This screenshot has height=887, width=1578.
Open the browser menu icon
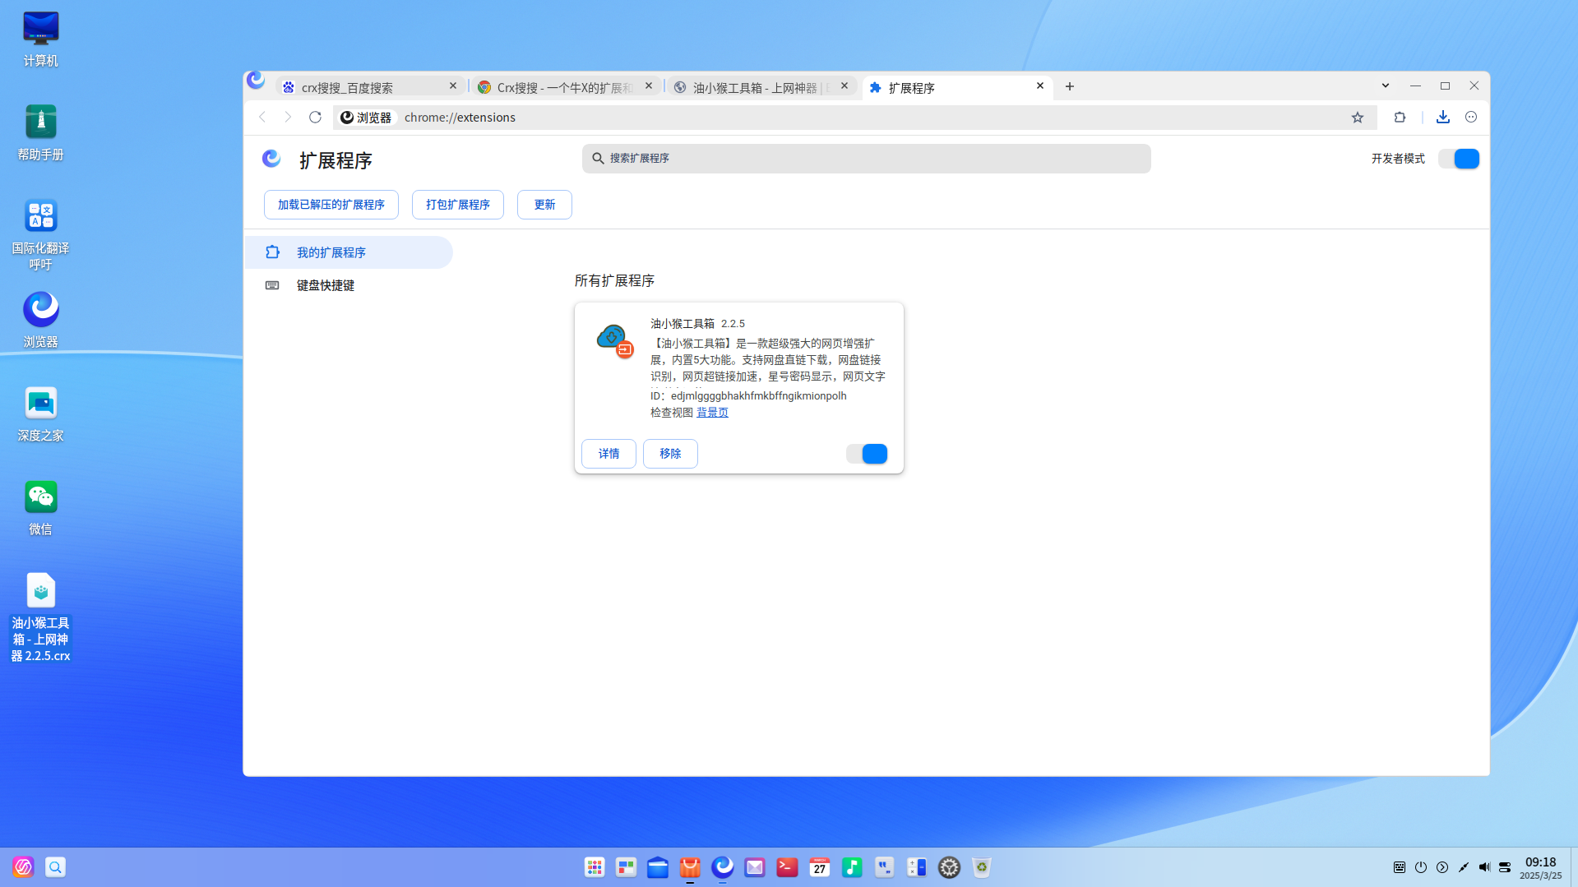point(1471,117)
